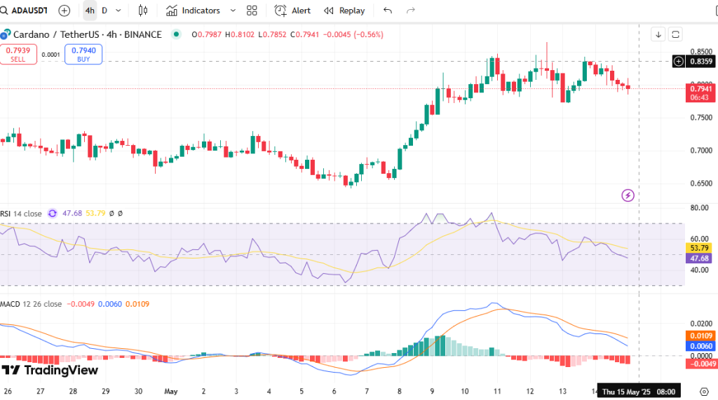Click the MACD signal value 0.0109 in legend

coord(137,304)
